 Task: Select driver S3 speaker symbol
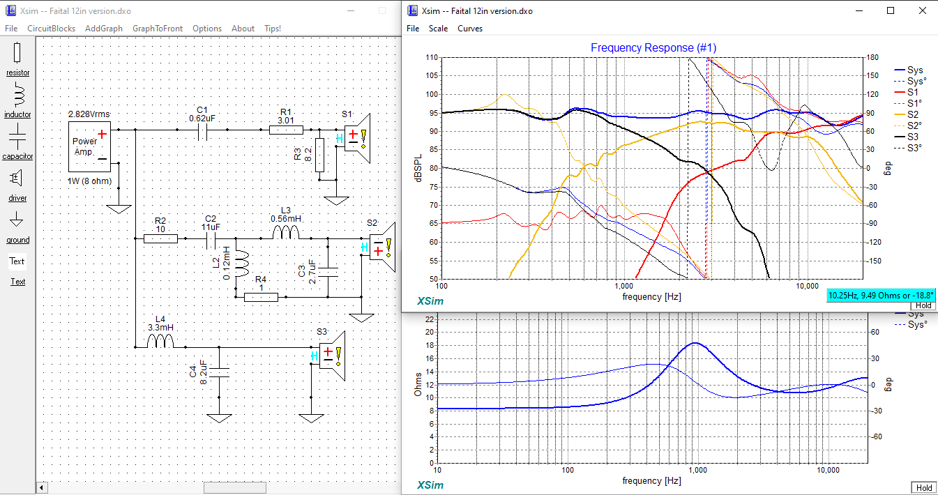click(x=333, y=356)
